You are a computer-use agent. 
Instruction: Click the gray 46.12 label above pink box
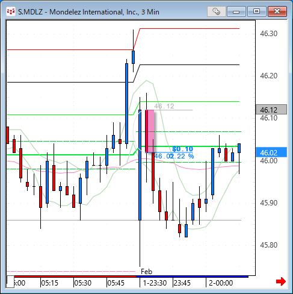click(164, 106)
